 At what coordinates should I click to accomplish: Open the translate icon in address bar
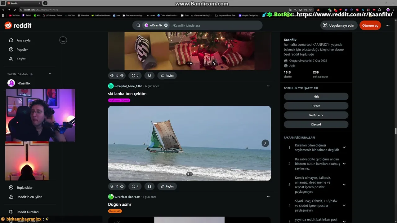(x=290, y=10)
